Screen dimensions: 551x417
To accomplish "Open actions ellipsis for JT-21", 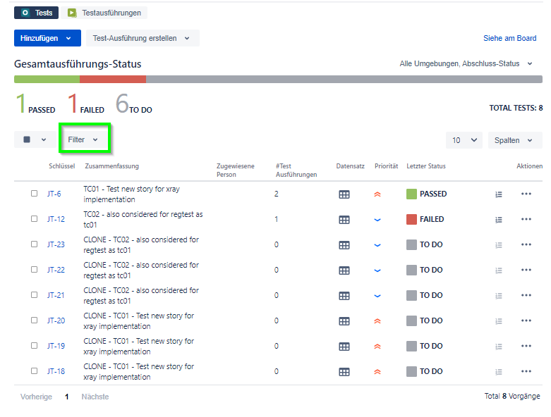I will pos(526,295).
